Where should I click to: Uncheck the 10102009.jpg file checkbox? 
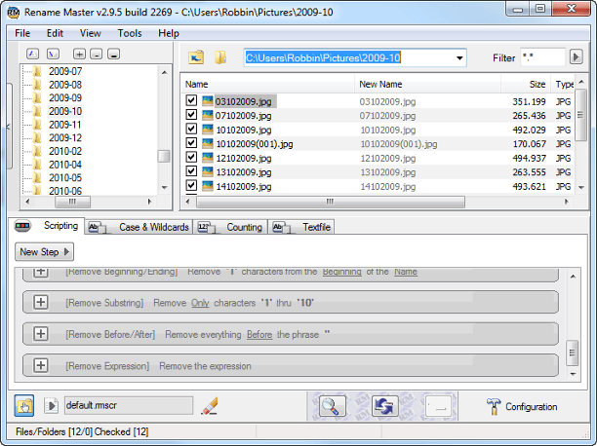coord(191,129)
